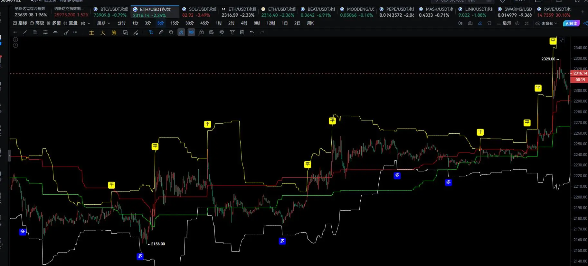Screen dimensions: 588x266
Task: Select the 1分 timeframe
Action: point(135,23)
